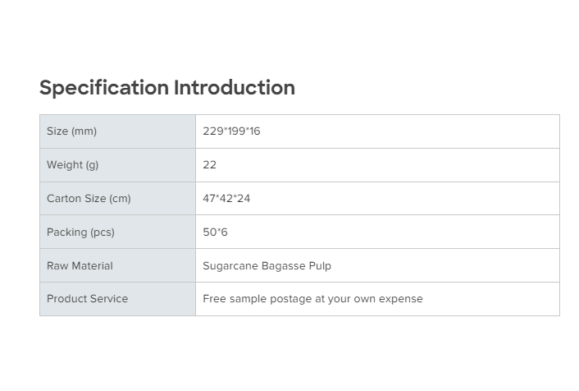
Task: Click the word Carton in the table
Action: (64, 199)
